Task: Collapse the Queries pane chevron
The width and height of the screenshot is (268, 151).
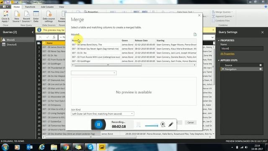Action: coord(33,32)
